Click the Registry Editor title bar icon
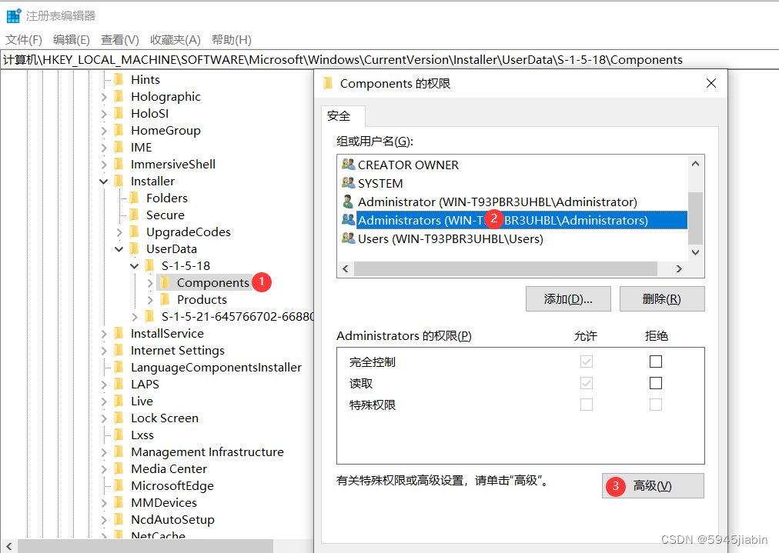Screen dimensions: 779x553 click(x=12, y=15)
